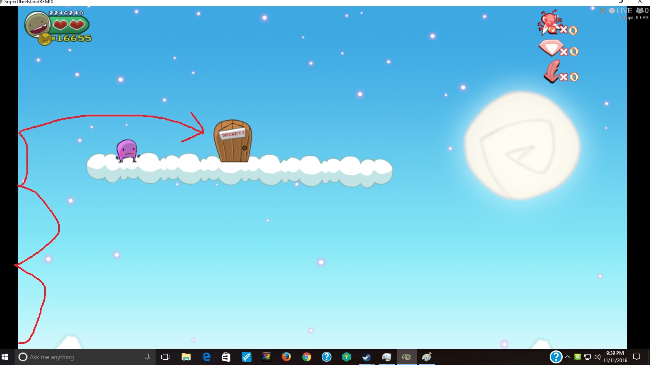
Task: Click the blue rocket app on the taskbar
Action: (x=246, y=357)
